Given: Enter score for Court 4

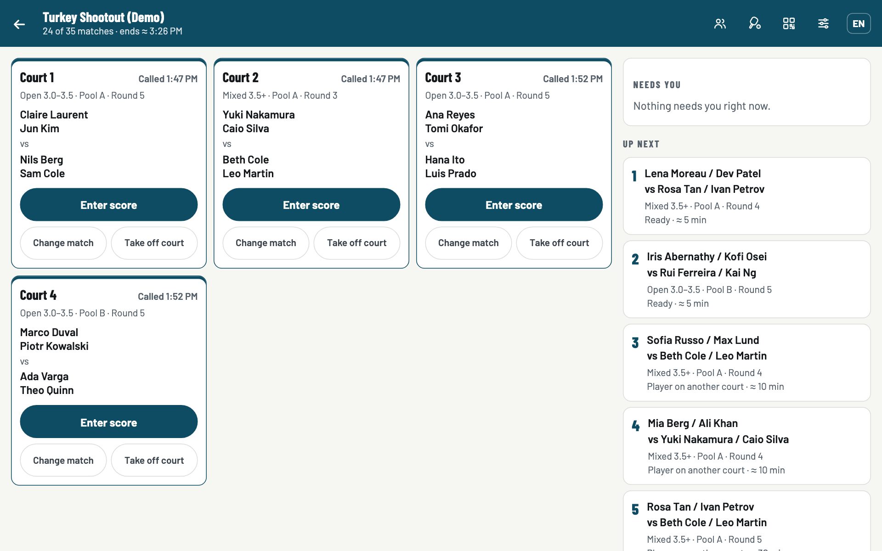Looking at the screenshot, I should click(109, 422).
